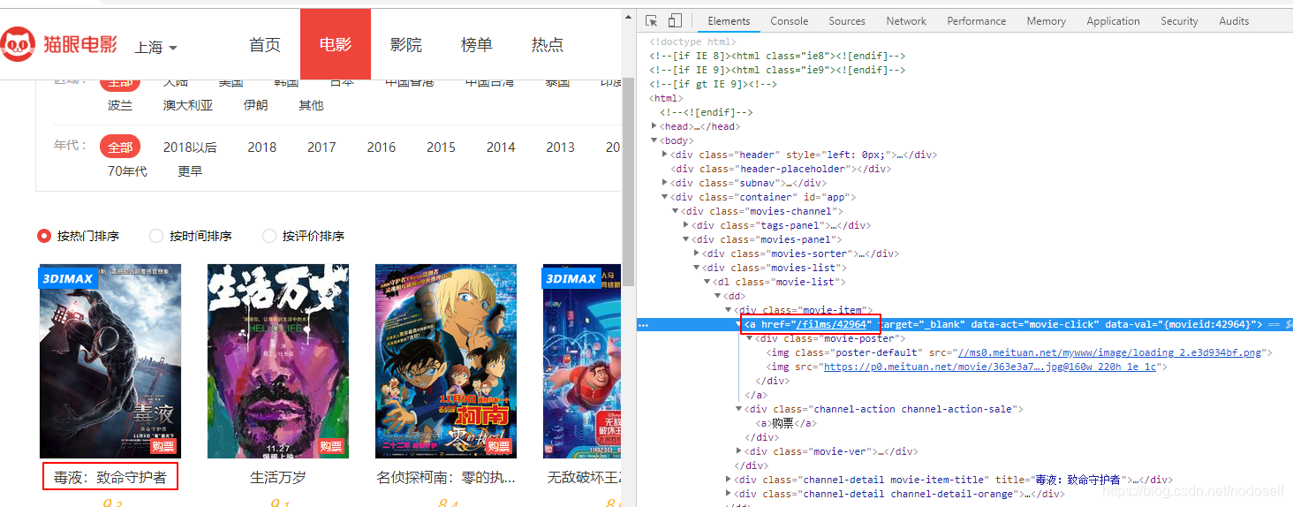Filter by year 更早
This screenshot has height=507, width=1293.
pyautogui.click(x=190, y=171)
